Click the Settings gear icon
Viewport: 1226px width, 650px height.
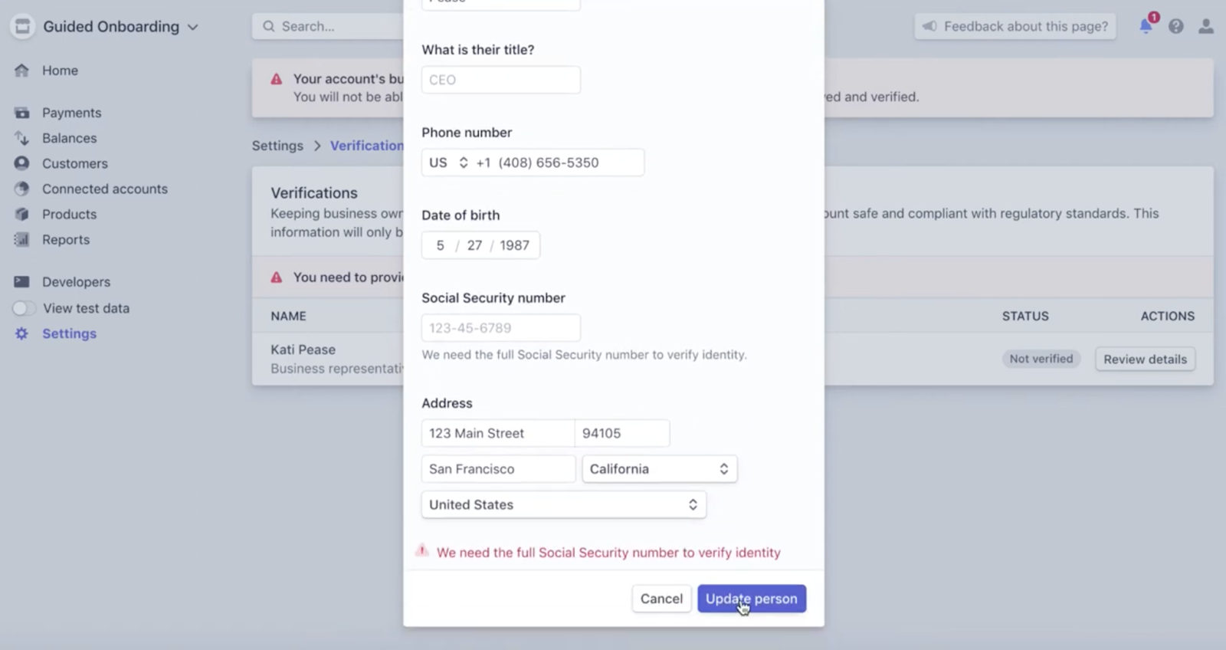[21, 333]
